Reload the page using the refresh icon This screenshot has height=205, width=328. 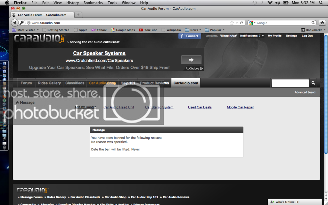tap(242, 23)
